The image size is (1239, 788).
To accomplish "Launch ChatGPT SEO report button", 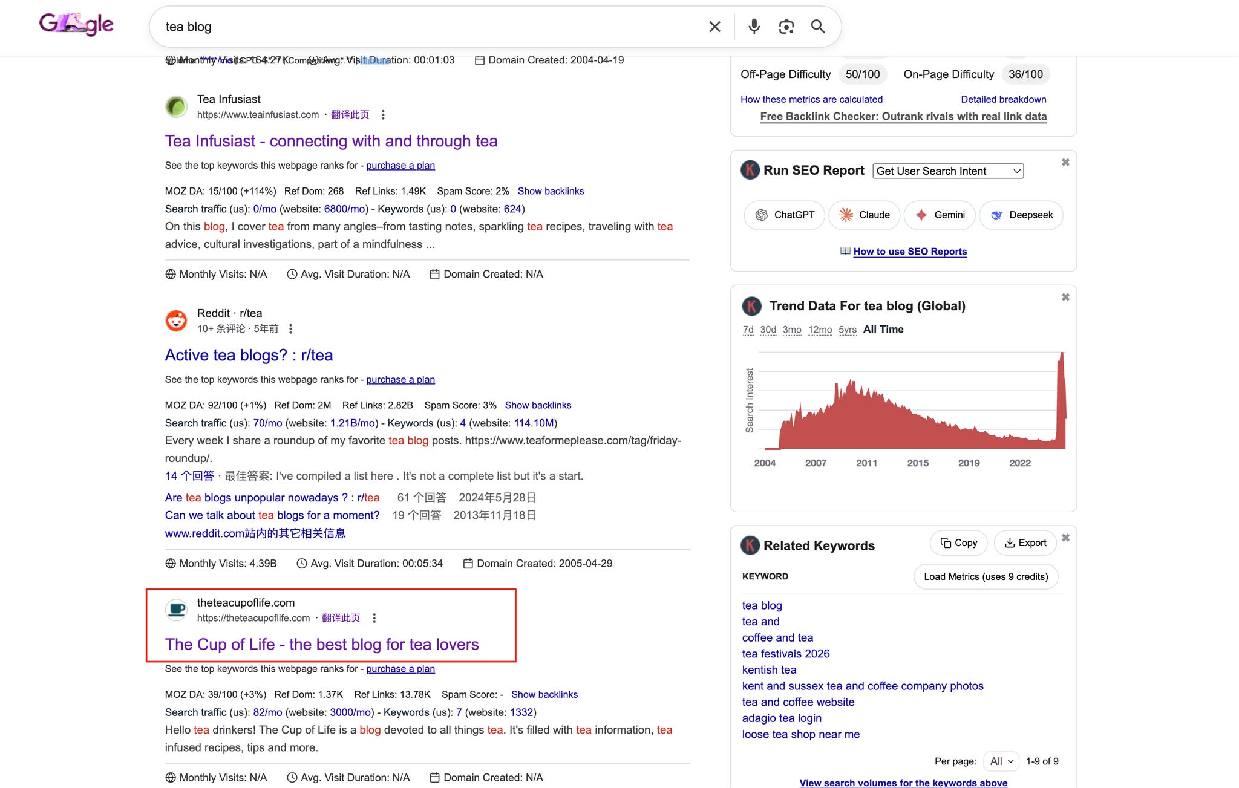I will pos(784,215).
